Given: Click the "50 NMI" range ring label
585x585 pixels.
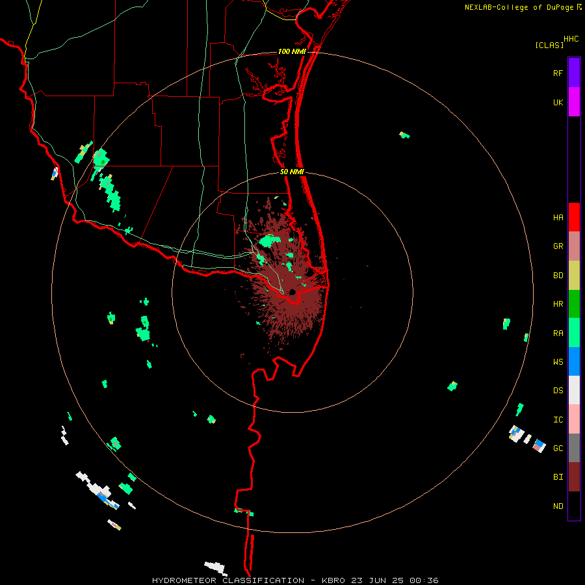Looking at the screenshot, I should click(292, 172).
